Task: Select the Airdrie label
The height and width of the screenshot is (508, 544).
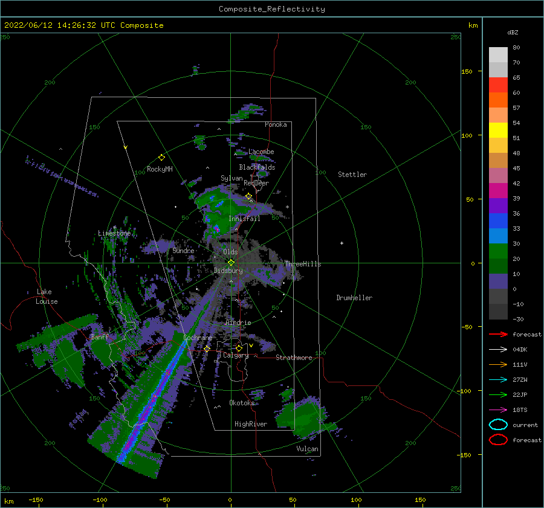Action: click(238, 323)
